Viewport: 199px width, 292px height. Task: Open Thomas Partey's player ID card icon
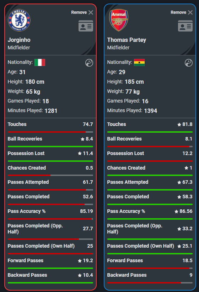coord(185,26)
